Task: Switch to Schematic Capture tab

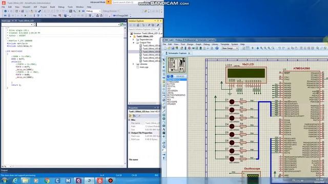Action: [x=177, y=53]
